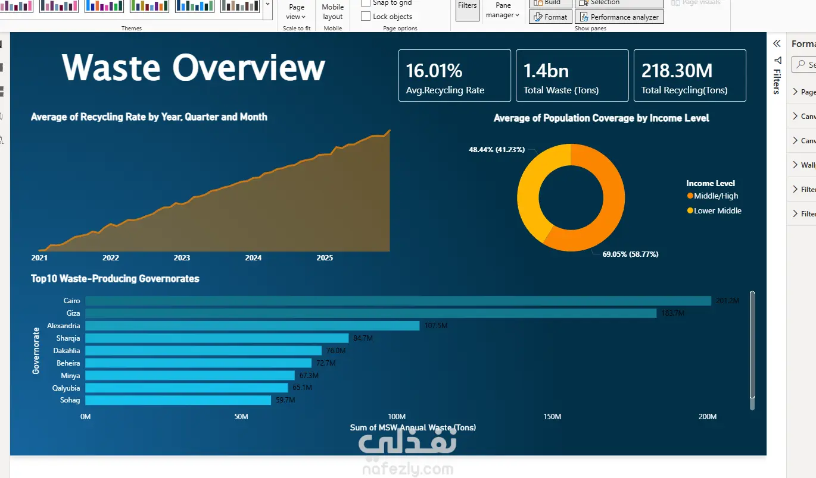This screenshot has height=478, width=816.
Task: Click the Lower Middle legend marker
Action: [690, 210]
